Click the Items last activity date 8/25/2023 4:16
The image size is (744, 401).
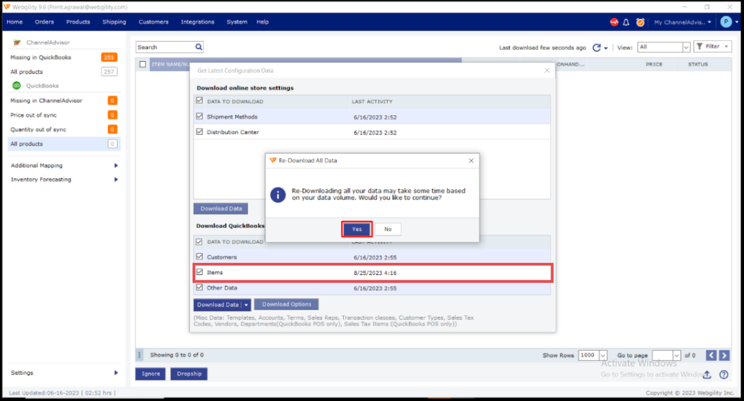(x=375, y=273)
